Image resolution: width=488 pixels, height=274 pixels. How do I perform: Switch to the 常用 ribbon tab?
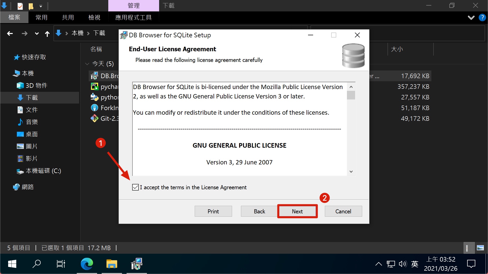pyautogui.click(x=41, y=17)
